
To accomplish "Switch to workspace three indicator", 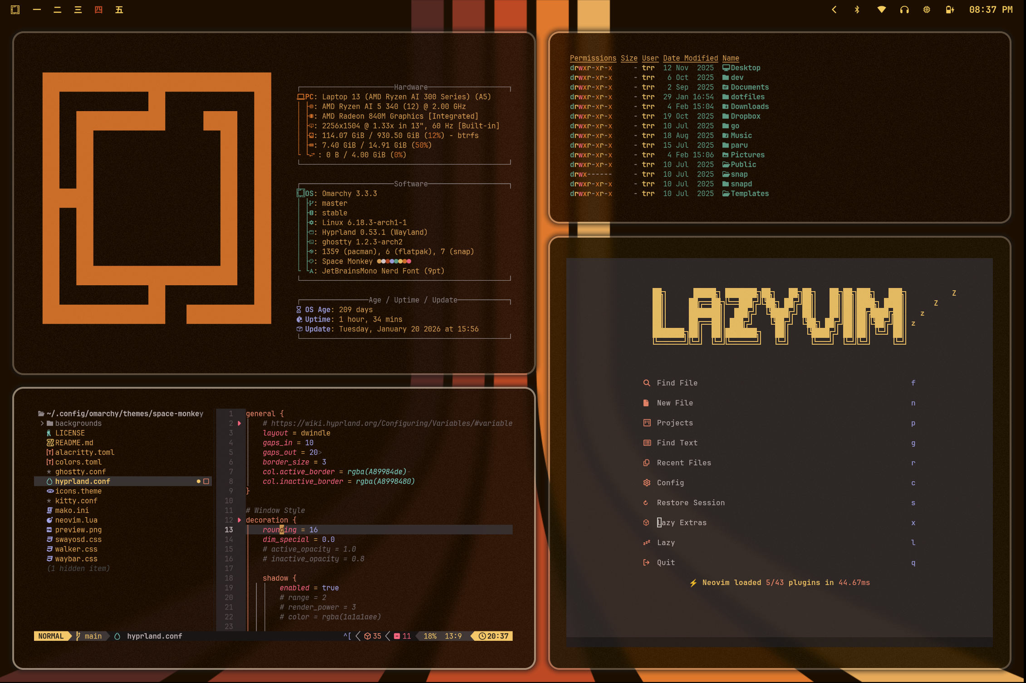I will click(x=78, y=10).
